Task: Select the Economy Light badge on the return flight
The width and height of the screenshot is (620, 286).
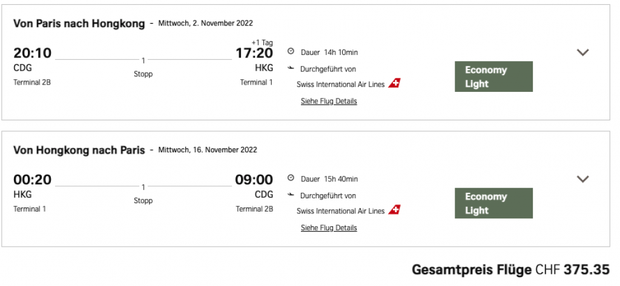Action: coord(493,203)
